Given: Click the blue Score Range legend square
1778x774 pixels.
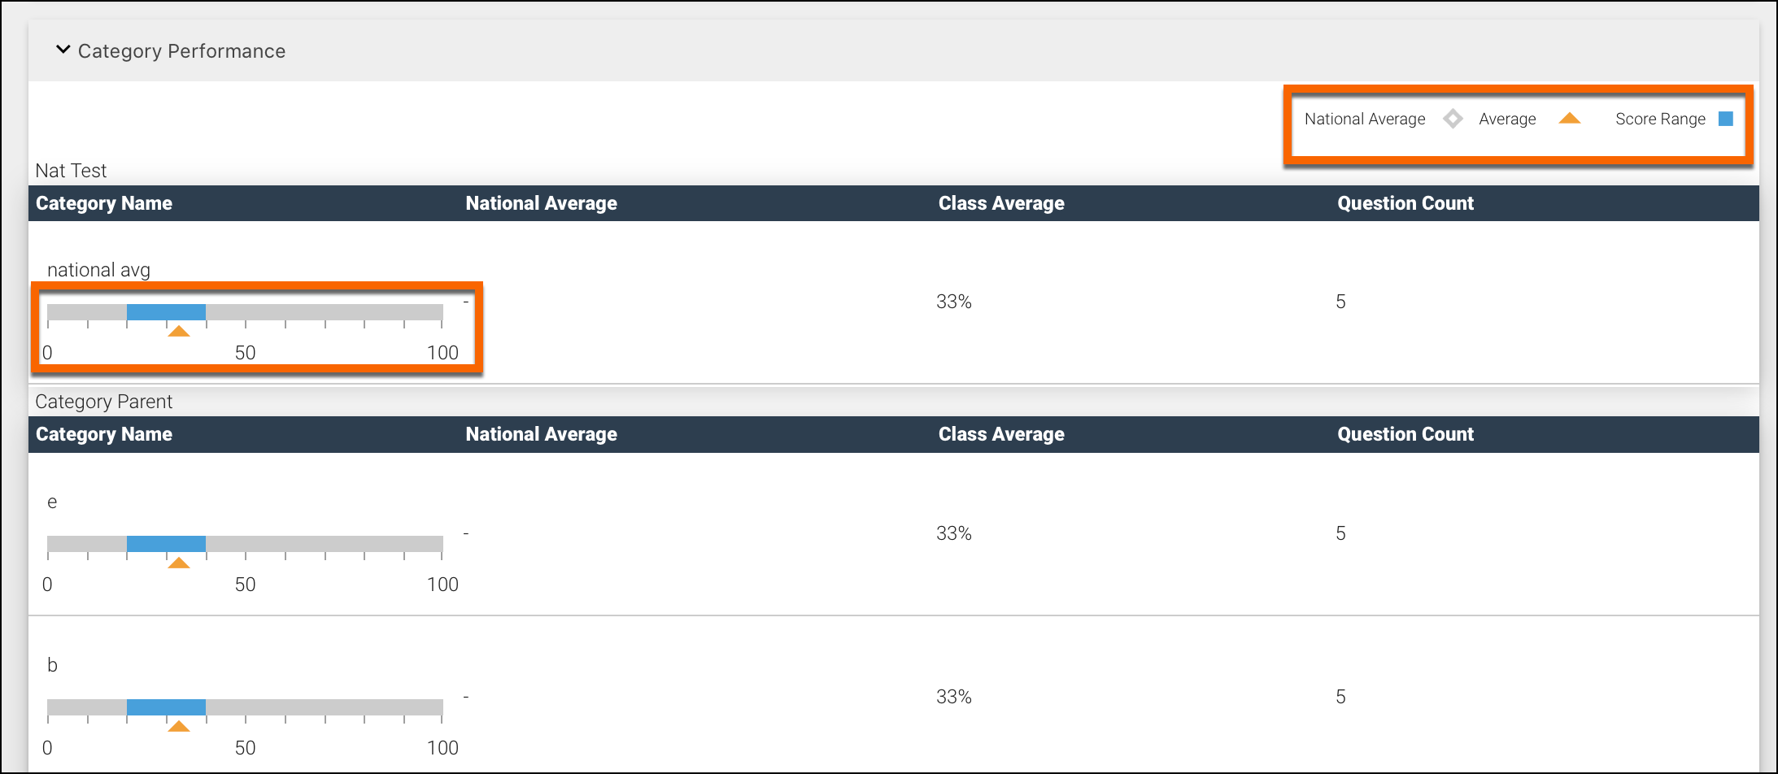Looking at the screenshot, I should (x=1725, y=119).
